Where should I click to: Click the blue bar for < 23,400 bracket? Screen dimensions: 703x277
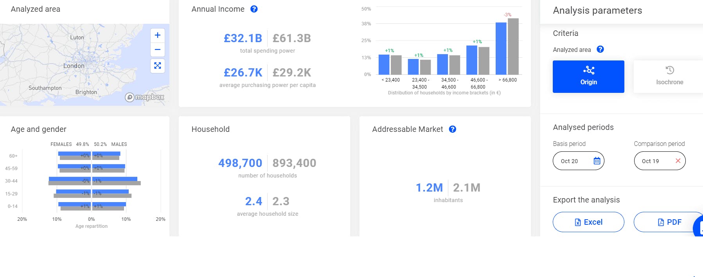(384, 64)
